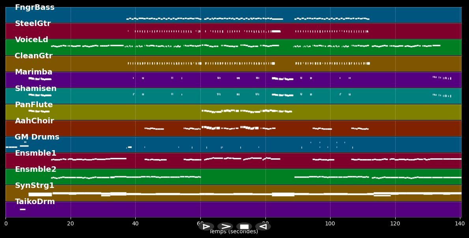Image resolution: width=469 pixels, height=238 pixels.
Task: Choose the CleanGtr track label
Action: pos(34,56)
